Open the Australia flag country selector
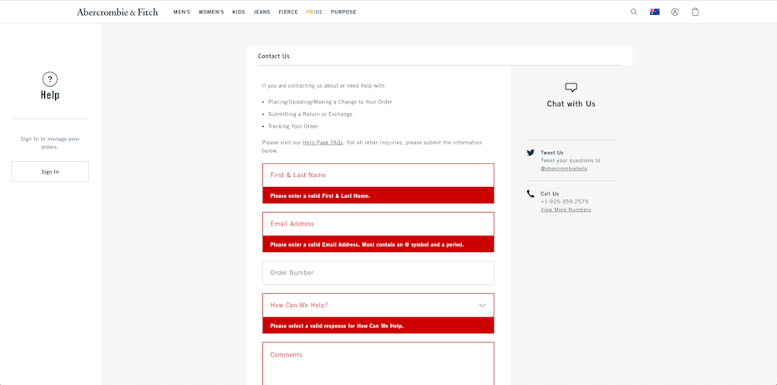 [x=654, y=12]
